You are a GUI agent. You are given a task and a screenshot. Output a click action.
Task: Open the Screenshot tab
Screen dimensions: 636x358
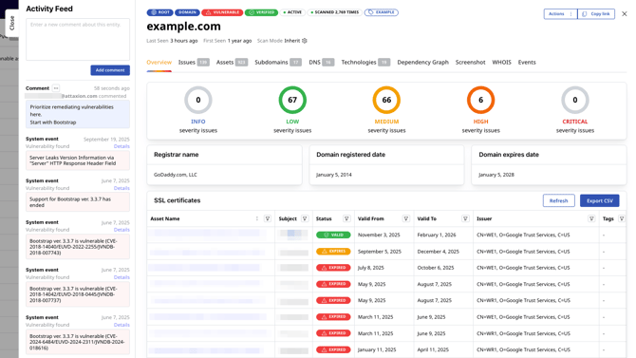(470, 62)
